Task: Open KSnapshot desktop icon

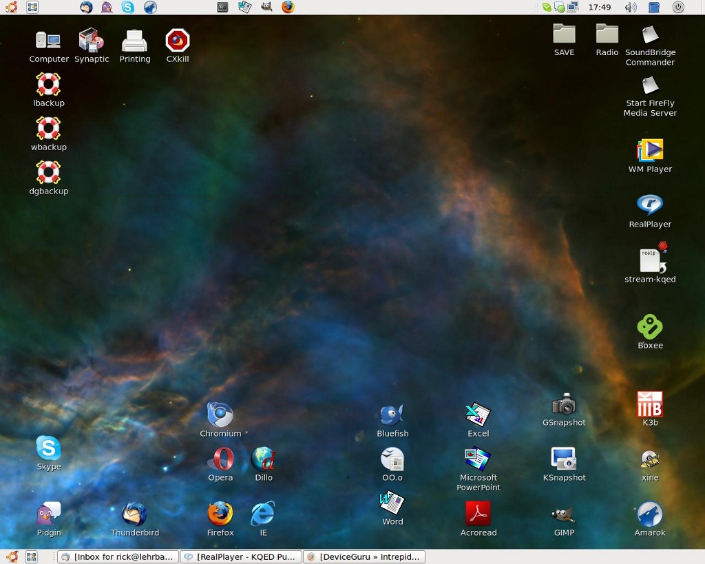Action: [564, 459]
